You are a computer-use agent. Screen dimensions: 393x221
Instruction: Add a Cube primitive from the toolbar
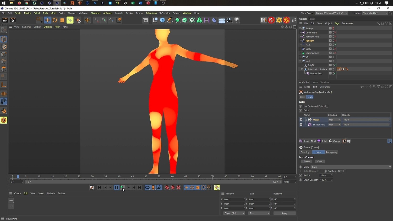162,20
